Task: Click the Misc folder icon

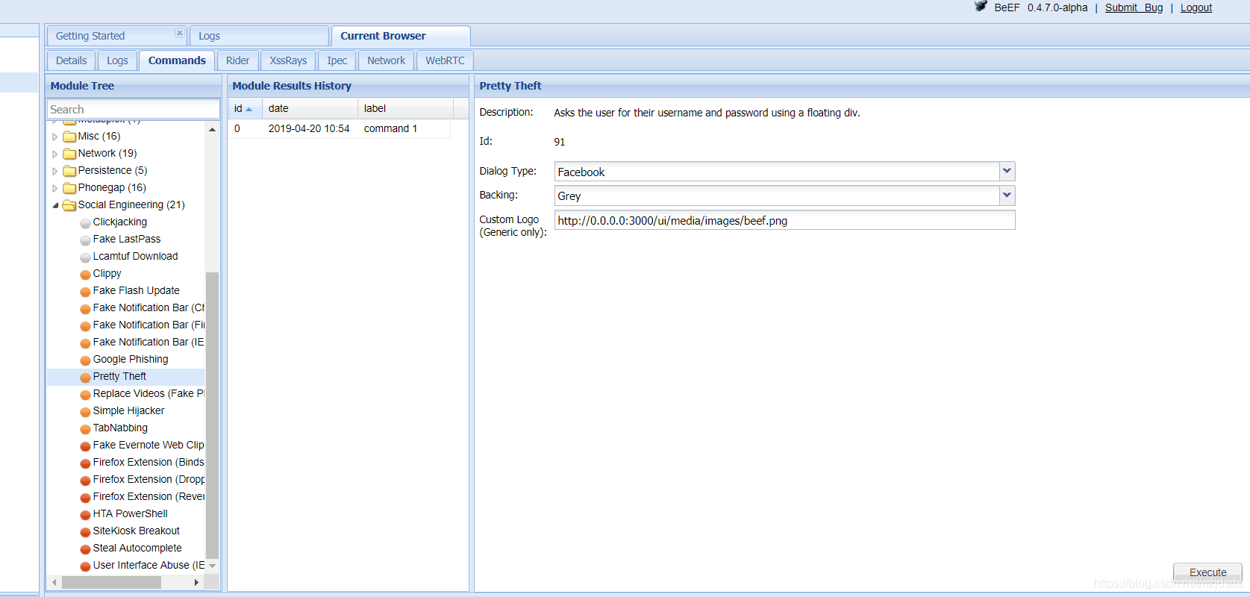Action: (69, 137)
